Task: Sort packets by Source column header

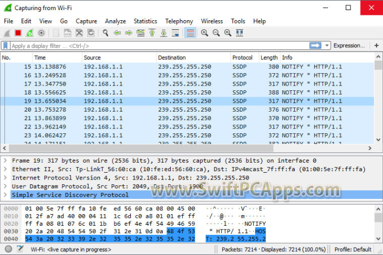Action: pos(119,57)
